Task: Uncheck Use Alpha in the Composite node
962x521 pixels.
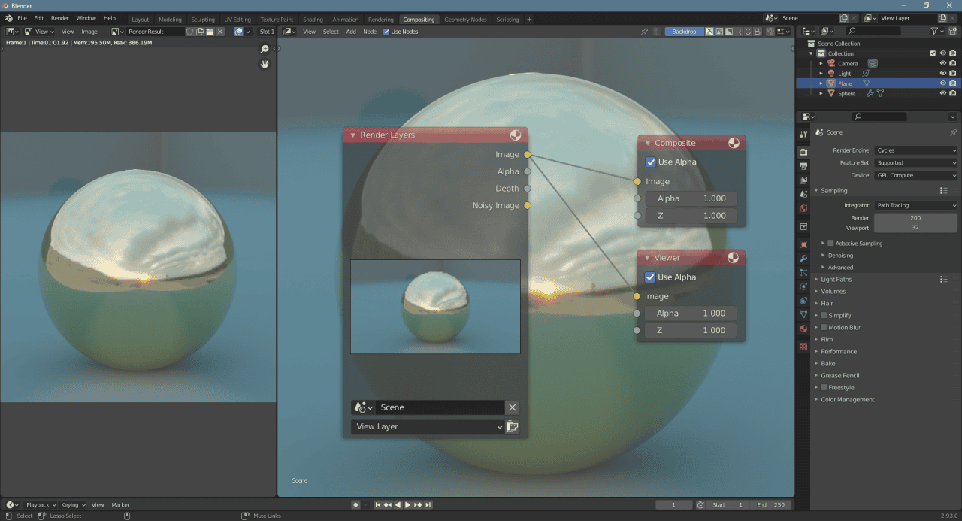Action: pos(651,162)
